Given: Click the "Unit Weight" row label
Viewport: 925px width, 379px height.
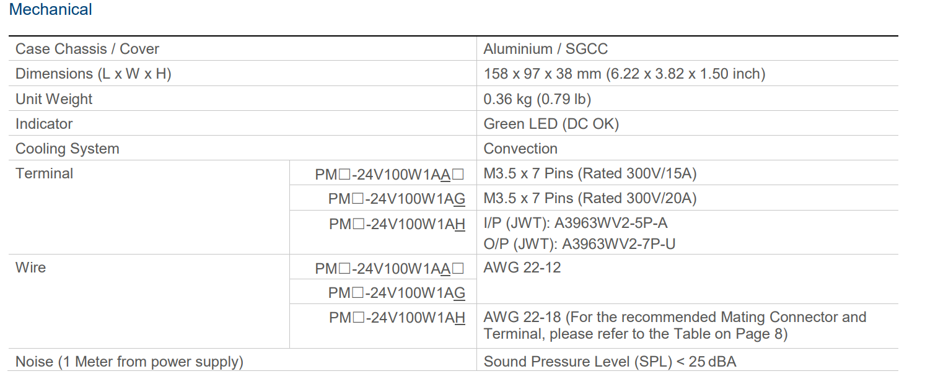Looking at the screenshot, I should pos(54,99).
